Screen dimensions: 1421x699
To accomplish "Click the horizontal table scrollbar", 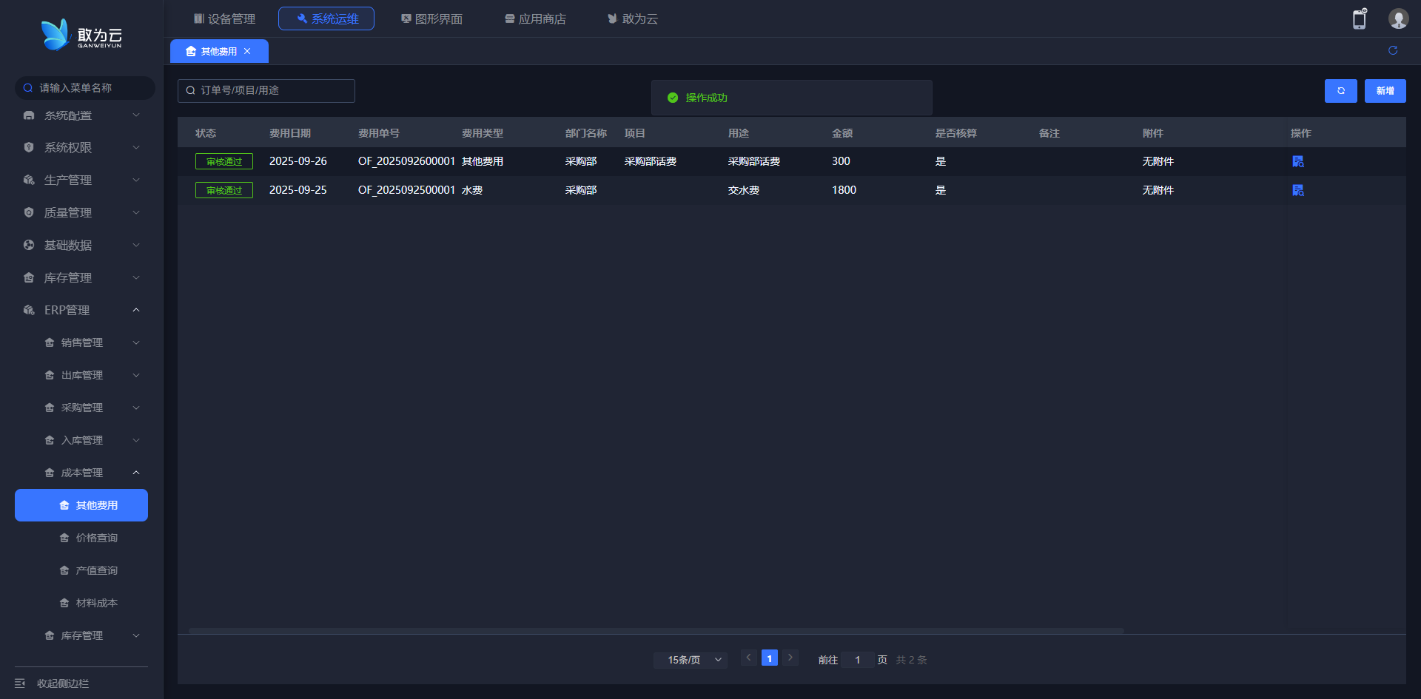I will 656,631.
